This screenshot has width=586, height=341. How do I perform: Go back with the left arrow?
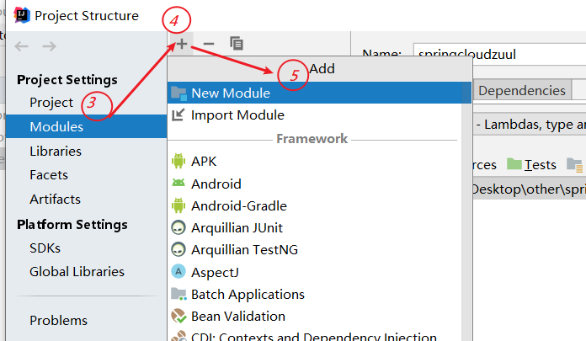(21, 46)
